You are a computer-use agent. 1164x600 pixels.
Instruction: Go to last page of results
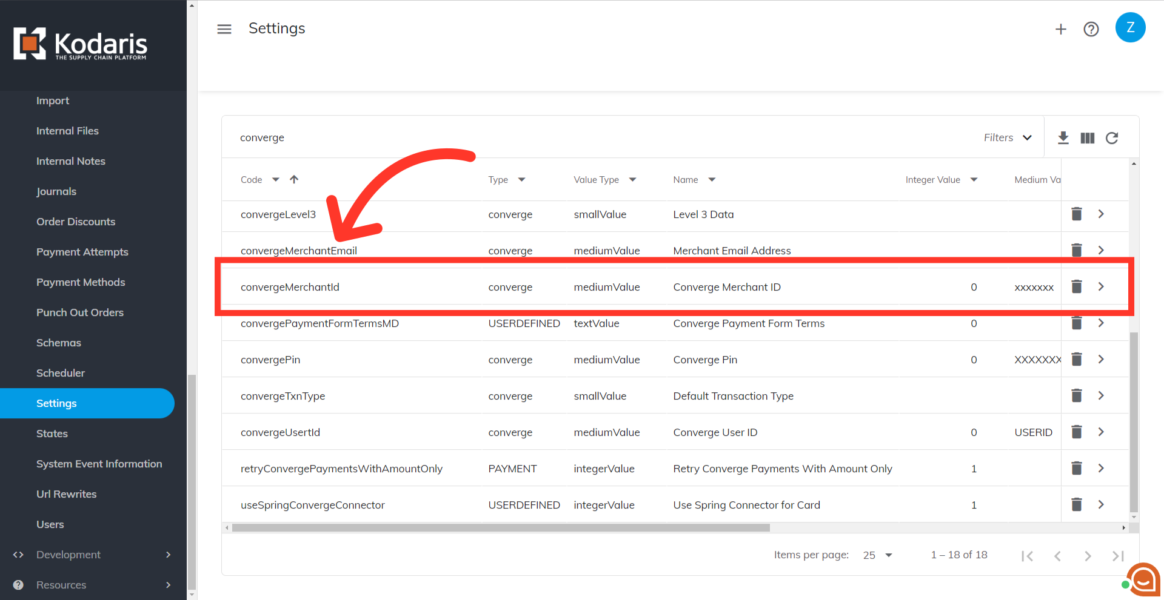tap(1118, 556)
